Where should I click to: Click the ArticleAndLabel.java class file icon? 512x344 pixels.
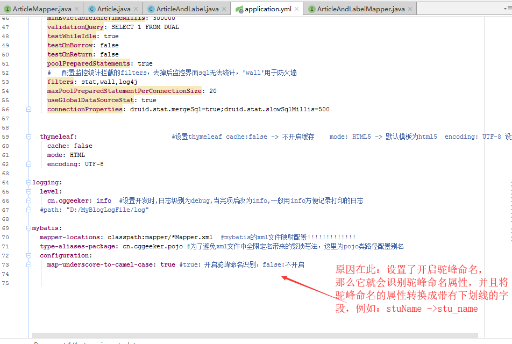click(x=151, y=9)
